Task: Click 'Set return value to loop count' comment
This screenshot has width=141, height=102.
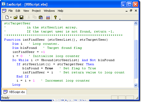Action: point(94,72)
